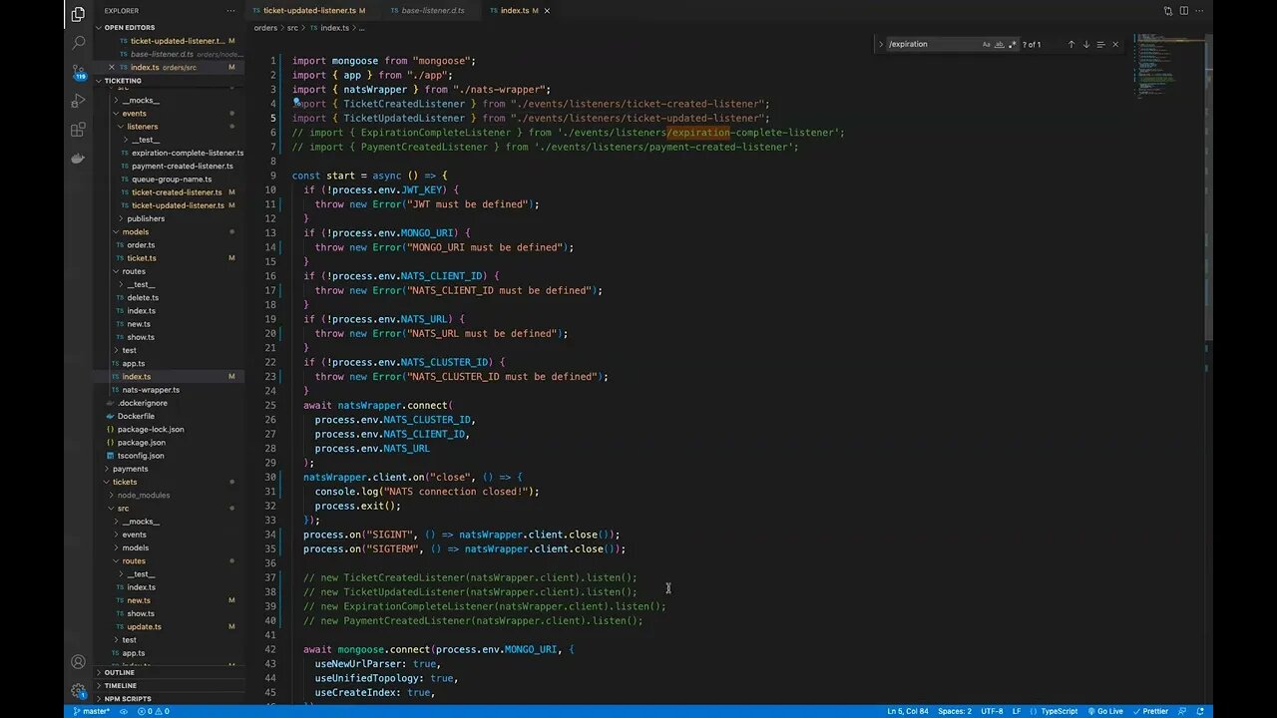1277x718 pixels.
Task: Open queue-group-name.ts file
Action: [172, 179]
